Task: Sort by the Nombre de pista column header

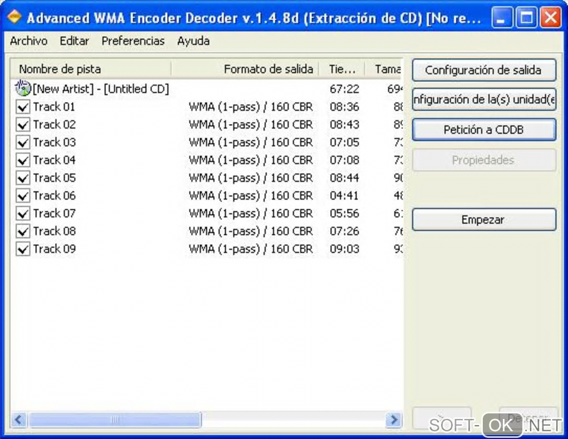Action: (x=91, y=69)
